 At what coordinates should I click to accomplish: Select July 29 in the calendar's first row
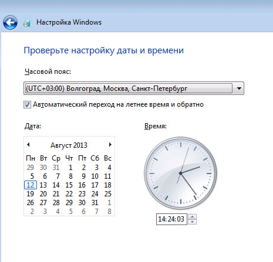(31, 168)
